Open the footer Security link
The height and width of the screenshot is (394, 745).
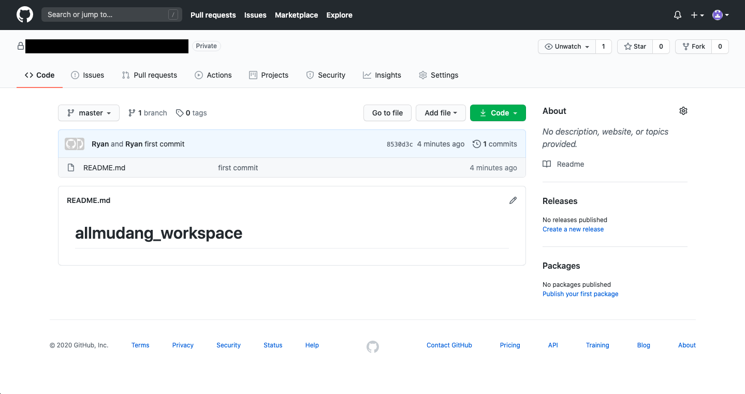click(228, 345)
